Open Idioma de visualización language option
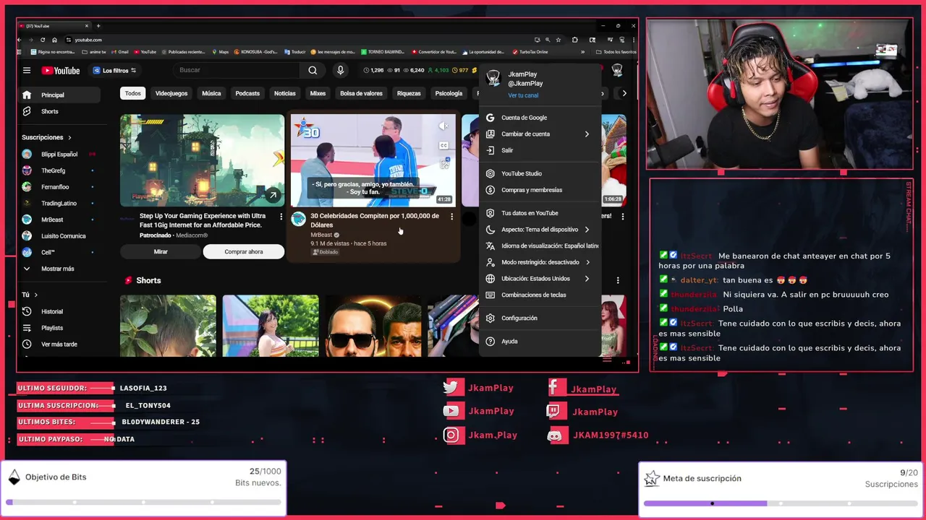 coord(540,246)
